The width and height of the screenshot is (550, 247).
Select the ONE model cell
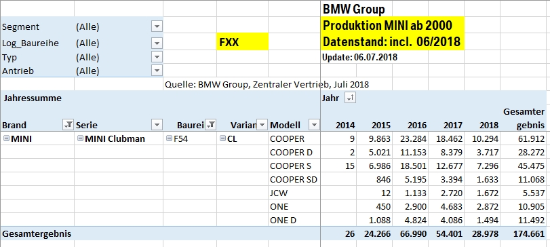(x=294, y=207)
